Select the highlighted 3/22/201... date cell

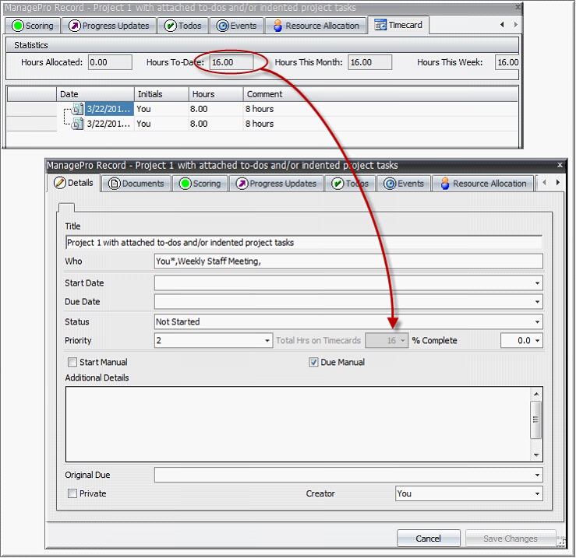109,109
